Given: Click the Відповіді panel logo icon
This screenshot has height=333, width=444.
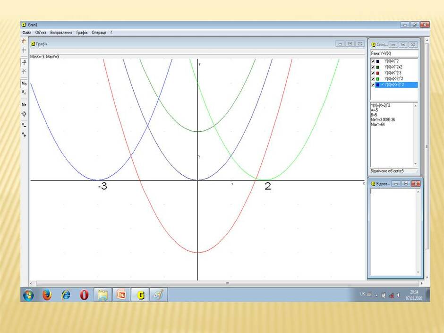Looking at the screenshot, I should tap(373, 184).
